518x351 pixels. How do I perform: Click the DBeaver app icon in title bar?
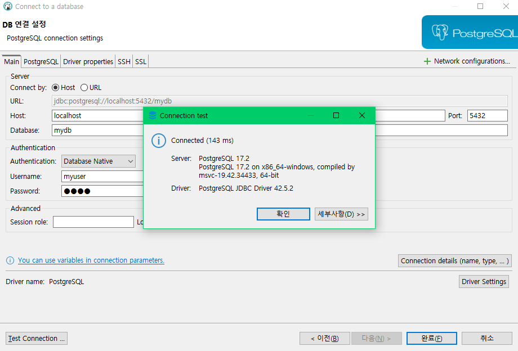point(7,6)
